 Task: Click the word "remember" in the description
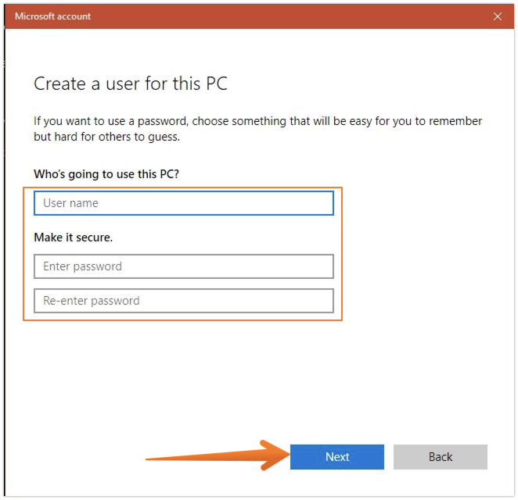[x=454, y=121]
